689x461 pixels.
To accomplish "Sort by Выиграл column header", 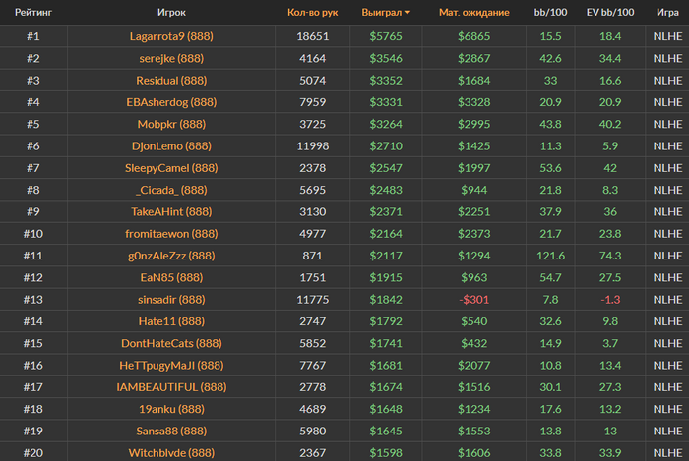I will pos(382,12).
